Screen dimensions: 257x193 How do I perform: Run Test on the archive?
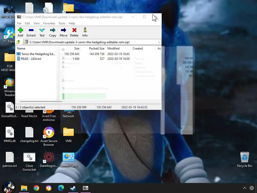[42, 32]
